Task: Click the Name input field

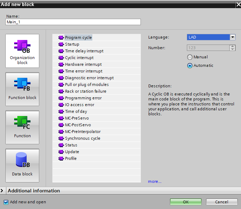Action: pos(73,22)
